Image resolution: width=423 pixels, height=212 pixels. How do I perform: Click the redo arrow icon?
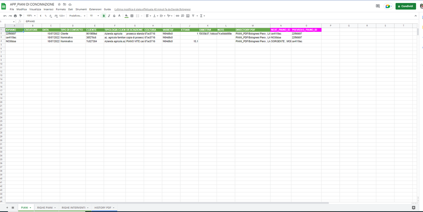[x=10, y=16]
